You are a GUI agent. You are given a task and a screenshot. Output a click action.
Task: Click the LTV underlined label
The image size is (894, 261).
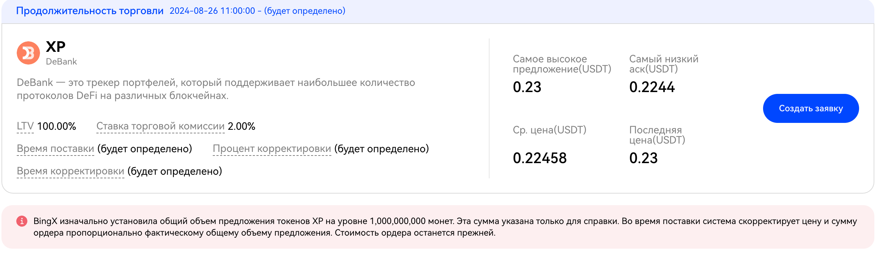(x=25, y=126)
